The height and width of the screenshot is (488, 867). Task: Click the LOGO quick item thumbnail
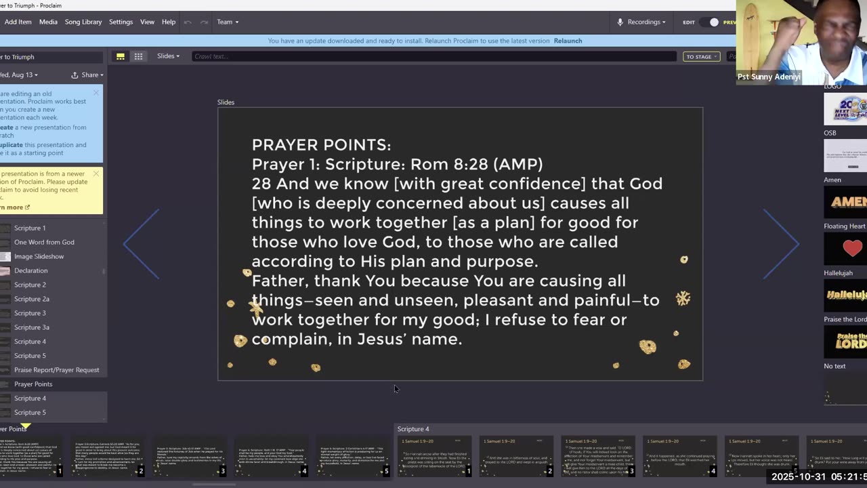click(x=845, y=108)
